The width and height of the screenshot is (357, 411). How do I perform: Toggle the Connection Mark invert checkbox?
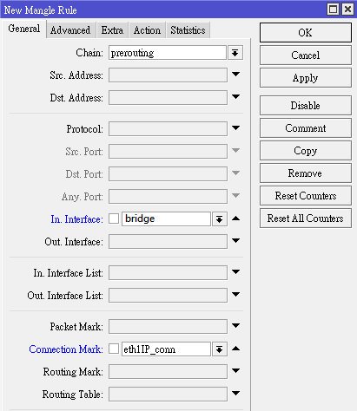click(x=114, y=349)
